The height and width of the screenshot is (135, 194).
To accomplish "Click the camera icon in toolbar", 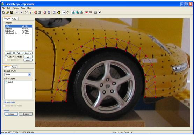I will [95, 12].
